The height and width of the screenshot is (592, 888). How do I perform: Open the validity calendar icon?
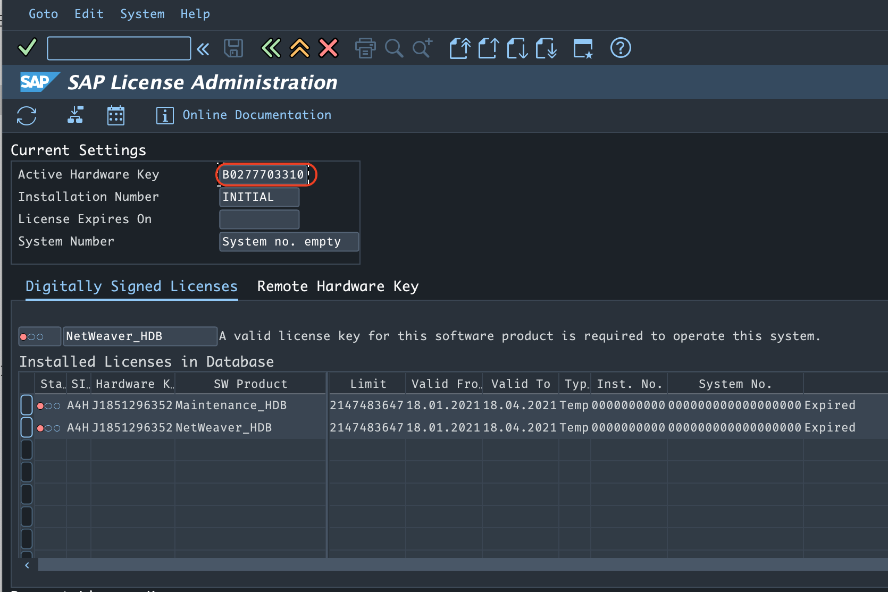pyautogui.click(x=116, y=115)
